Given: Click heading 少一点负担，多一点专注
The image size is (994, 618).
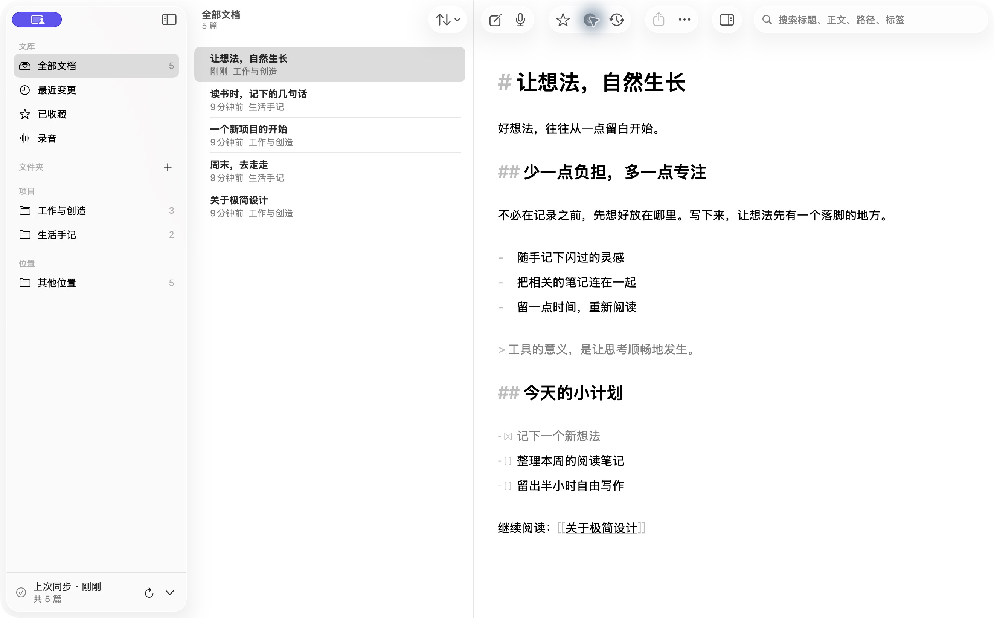Looking at the screenshot, I should (x=614, y=172).
